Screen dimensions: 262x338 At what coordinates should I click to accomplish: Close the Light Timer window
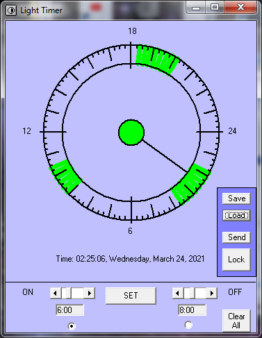coord(240,8)
